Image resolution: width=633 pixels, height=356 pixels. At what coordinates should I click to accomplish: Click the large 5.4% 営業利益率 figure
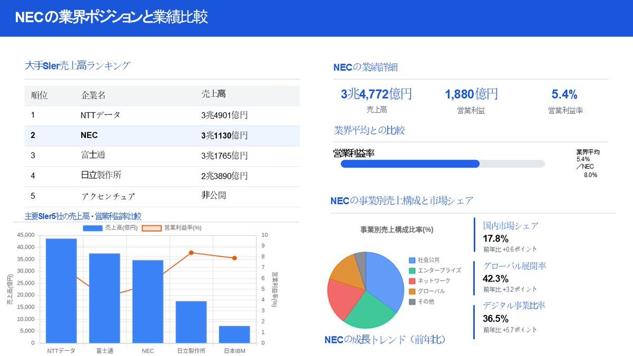564,94
